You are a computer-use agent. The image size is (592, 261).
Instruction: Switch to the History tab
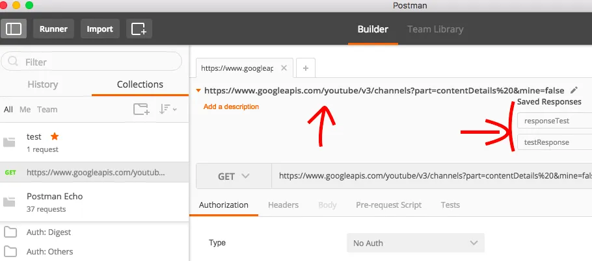coord(43,84)
